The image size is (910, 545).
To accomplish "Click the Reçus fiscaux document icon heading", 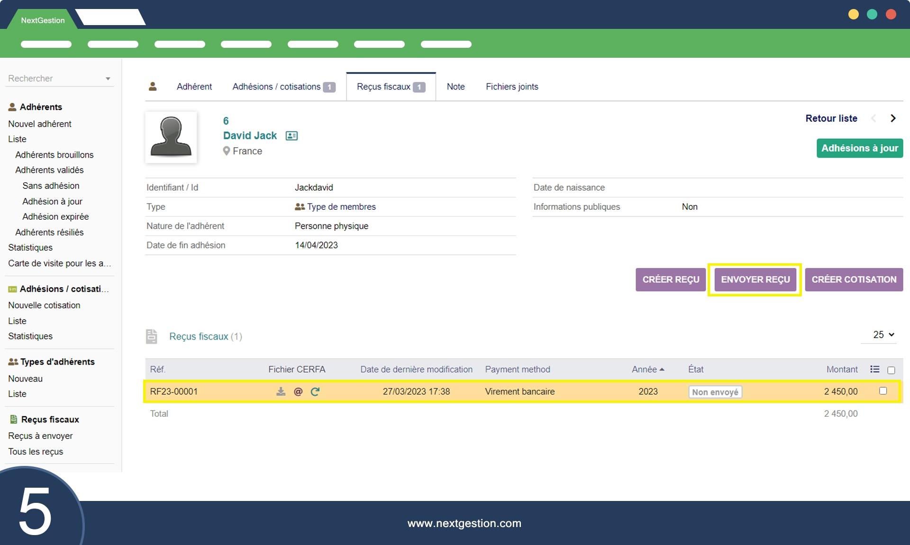I will tap(152, 336).
